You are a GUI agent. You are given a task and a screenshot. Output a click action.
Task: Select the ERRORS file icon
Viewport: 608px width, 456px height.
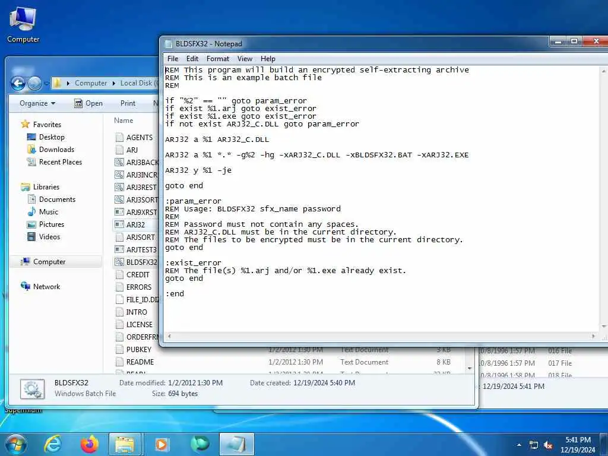119,287
